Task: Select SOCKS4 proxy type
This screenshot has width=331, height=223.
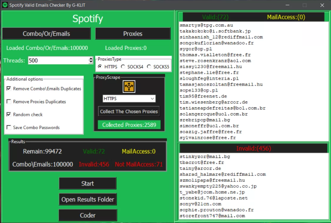Action: click(x=123, y=66)
